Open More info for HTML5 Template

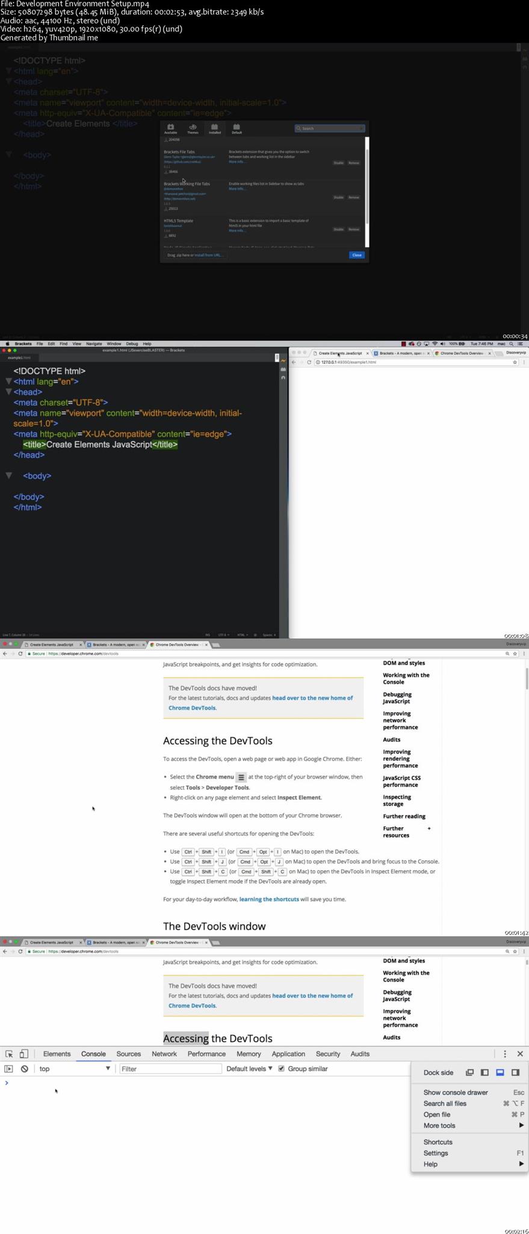237,230
